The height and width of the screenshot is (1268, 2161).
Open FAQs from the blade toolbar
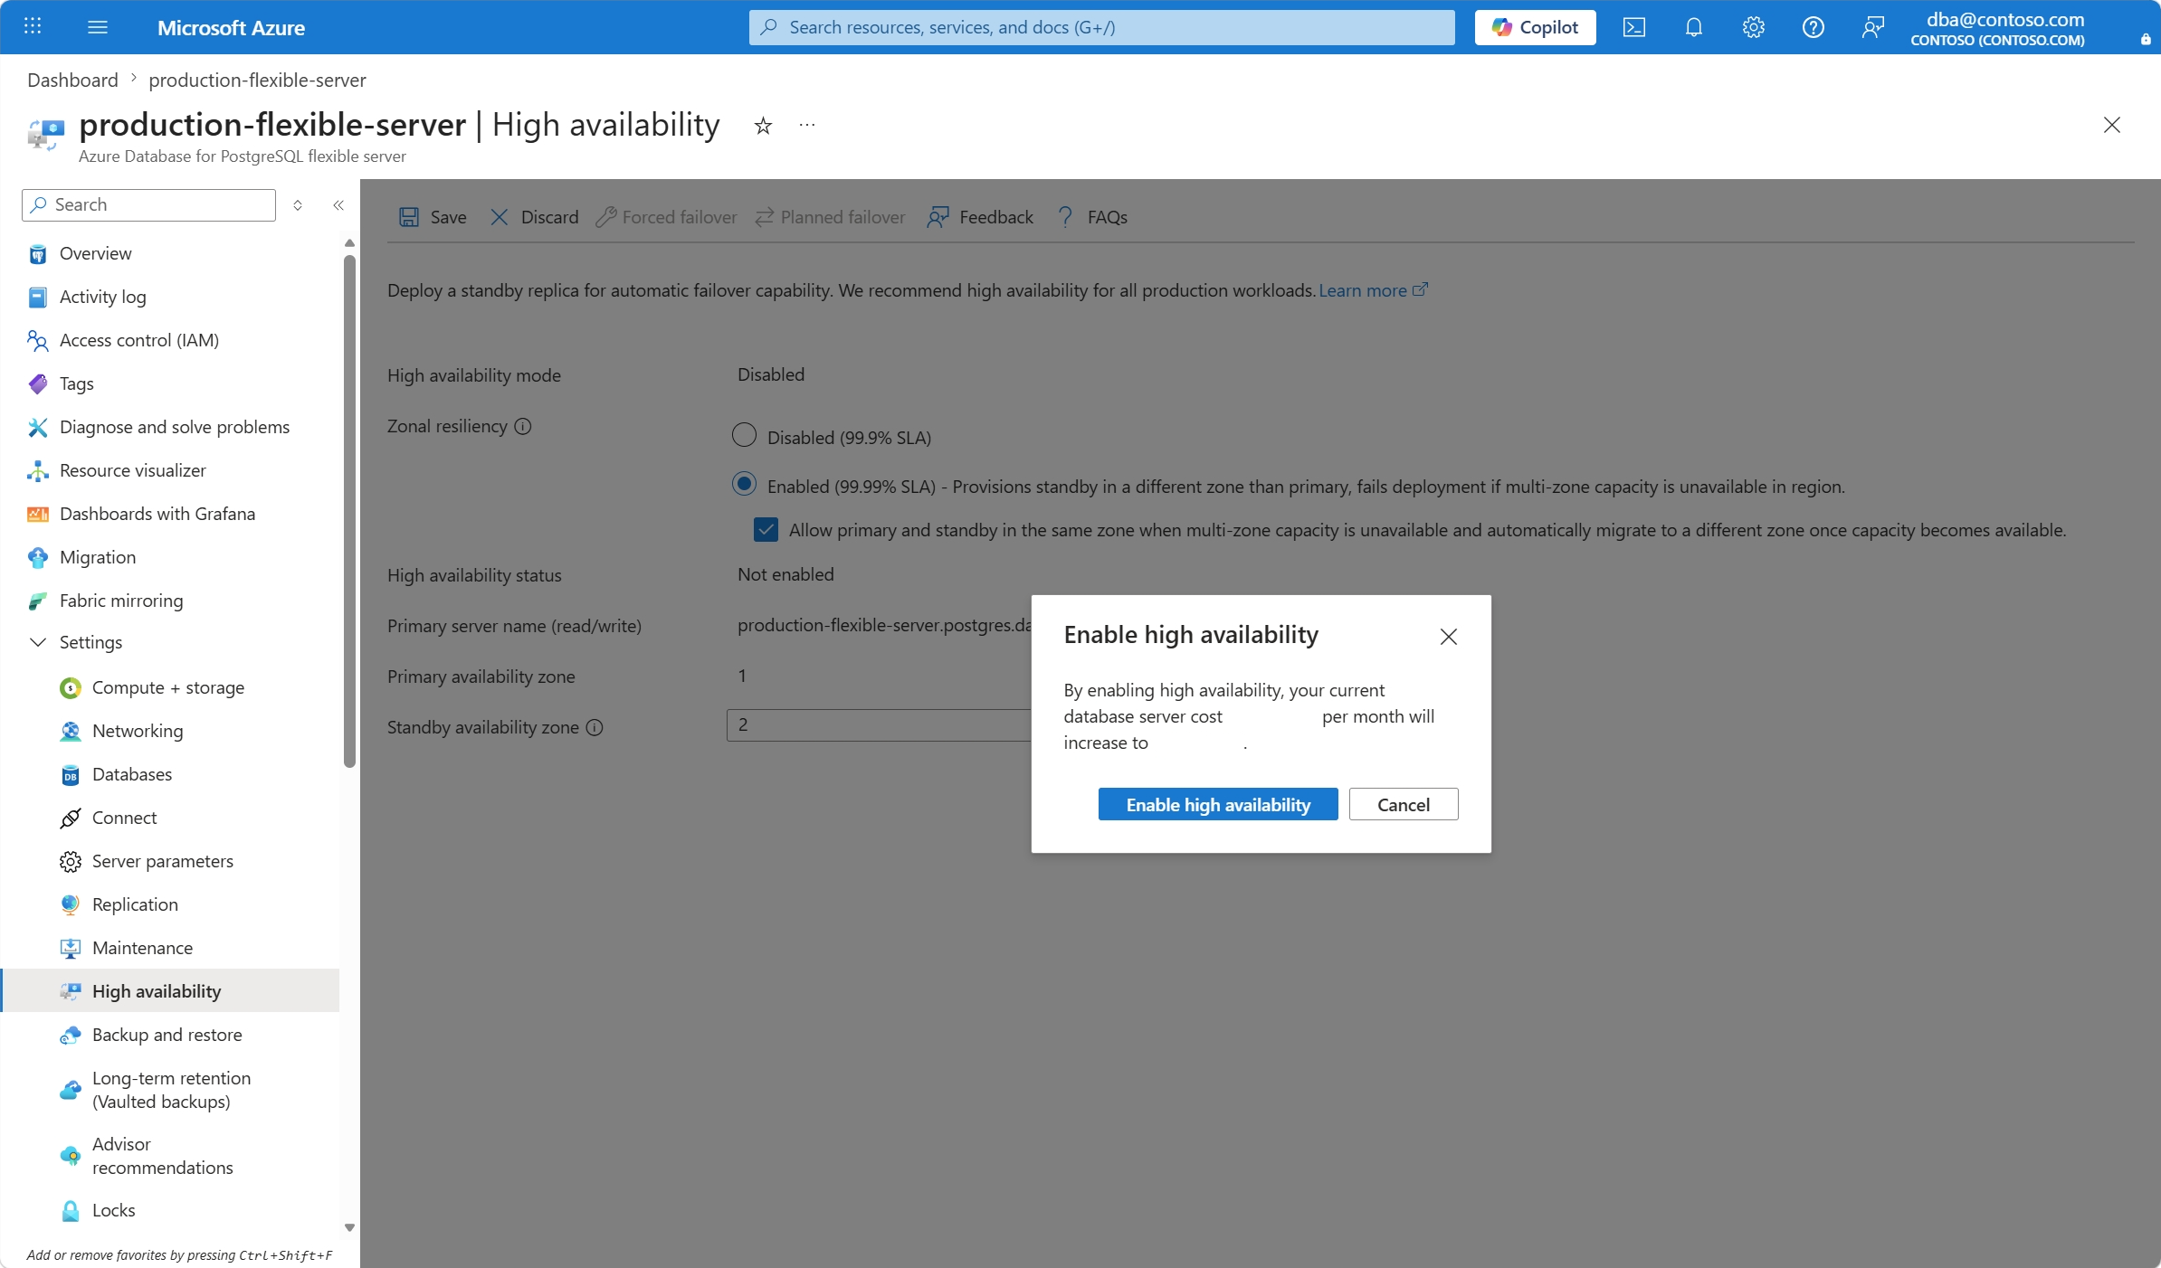click(x=1091, y=217)
